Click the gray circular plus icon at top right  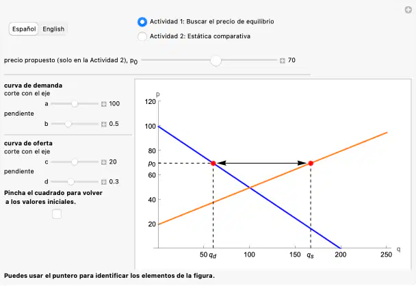[408, 10]
